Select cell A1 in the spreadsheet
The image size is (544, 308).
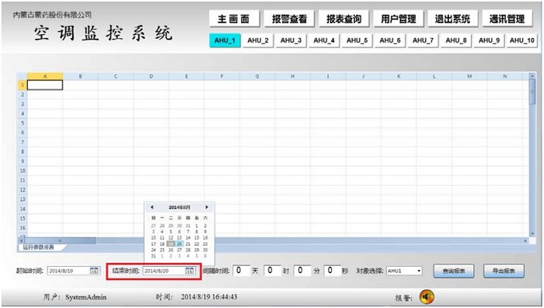click(45, 85)
